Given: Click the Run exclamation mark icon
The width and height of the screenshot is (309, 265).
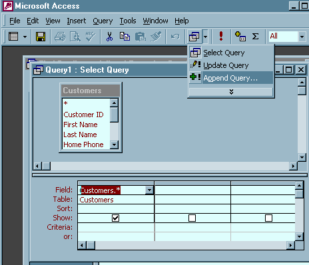Looking at the screenshot, I should 221,36.
